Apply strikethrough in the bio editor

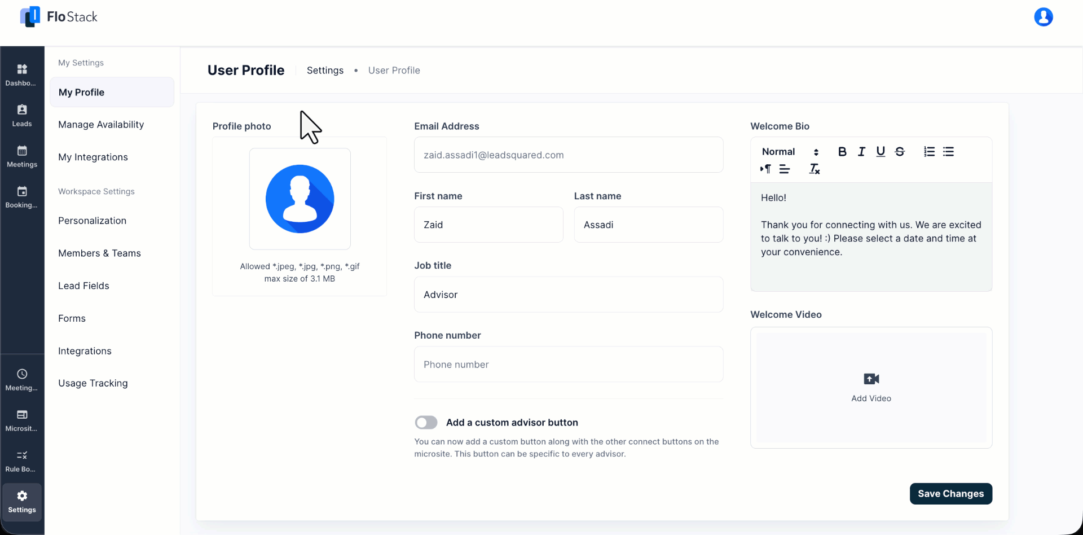tap(900, 151)
